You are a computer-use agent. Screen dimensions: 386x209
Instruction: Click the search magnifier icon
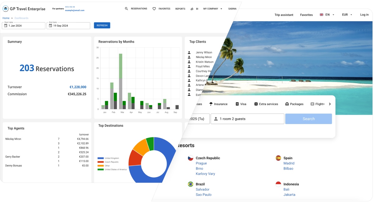pyautogui.click(x=126, y=9)
